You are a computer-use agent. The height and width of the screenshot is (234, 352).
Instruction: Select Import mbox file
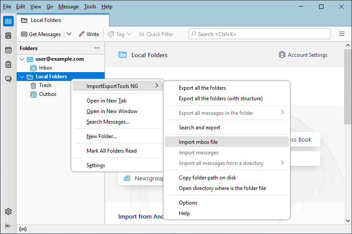pos(227,142)
